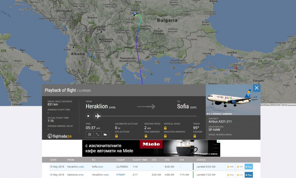
Task: Click the airplane marker on the playback timeline
Action: click(98, 116)
